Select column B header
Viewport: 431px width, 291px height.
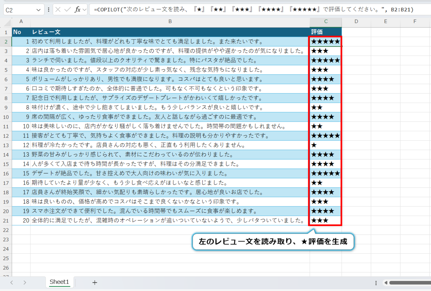170,22
